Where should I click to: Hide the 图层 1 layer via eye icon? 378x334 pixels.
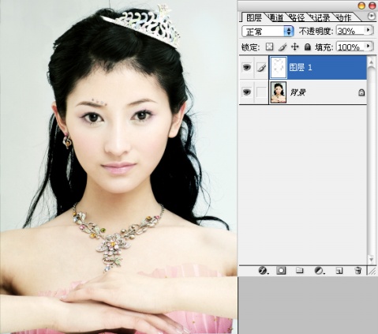point(246,67)
